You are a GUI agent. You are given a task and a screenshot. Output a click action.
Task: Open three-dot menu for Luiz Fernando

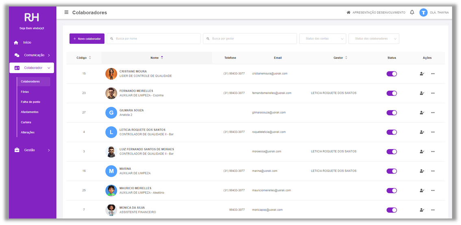433,151
